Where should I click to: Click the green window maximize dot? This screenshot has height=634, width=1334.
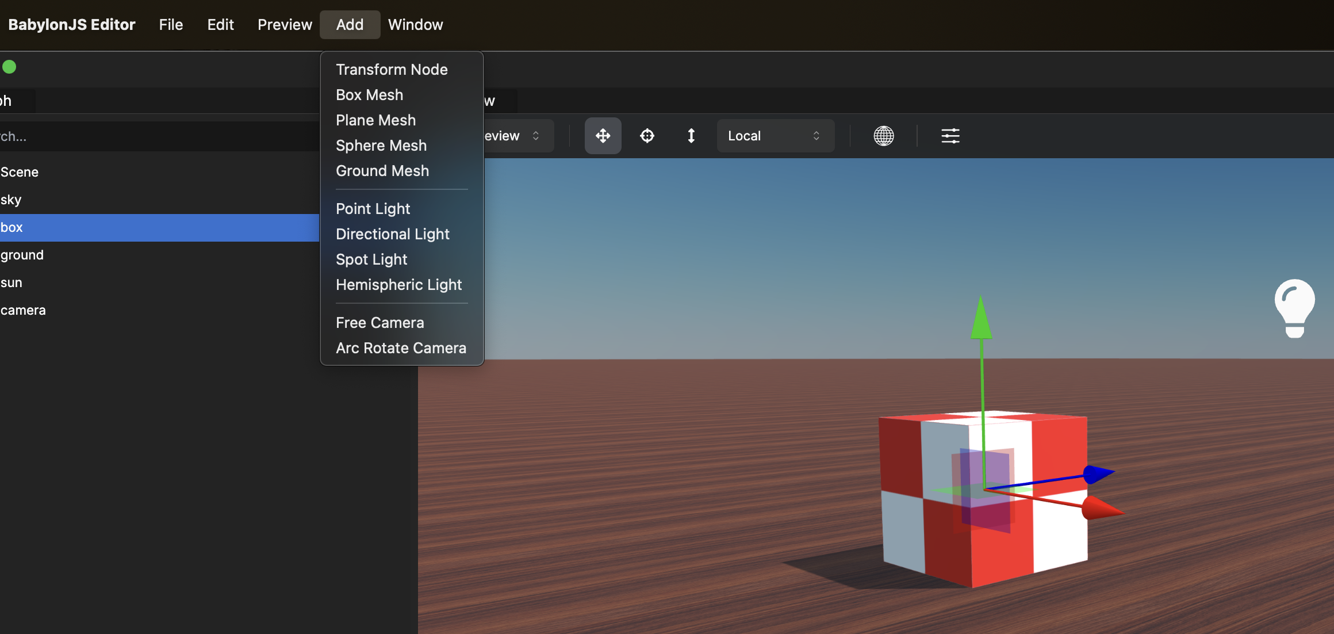pos(9,67)
